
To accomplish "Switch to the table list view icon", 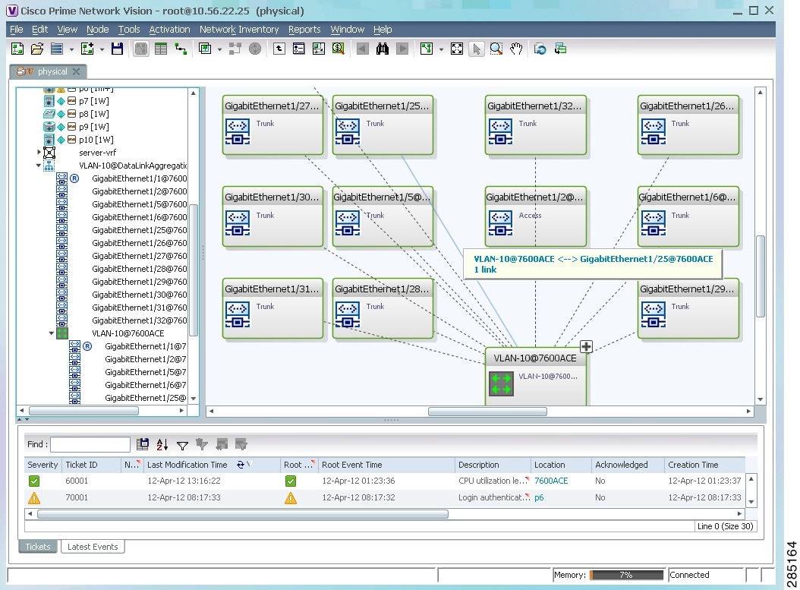I will [x=161, y=49].
